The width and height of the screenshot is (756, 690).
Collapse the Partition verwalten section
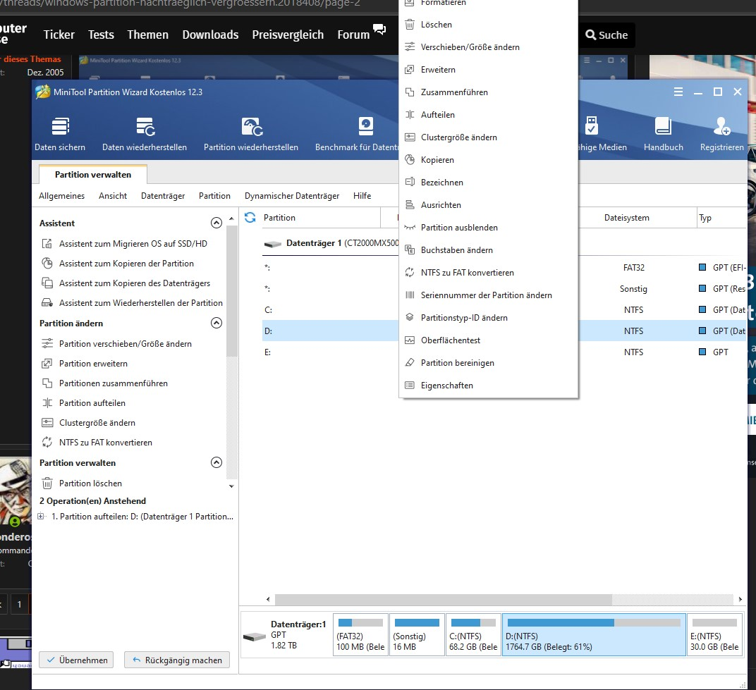[217, 462]
